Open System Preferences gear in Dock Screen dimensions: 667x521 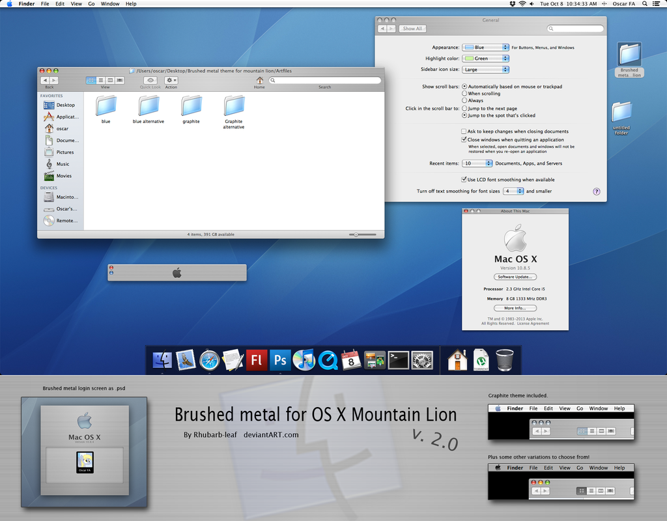pos(422,360)
